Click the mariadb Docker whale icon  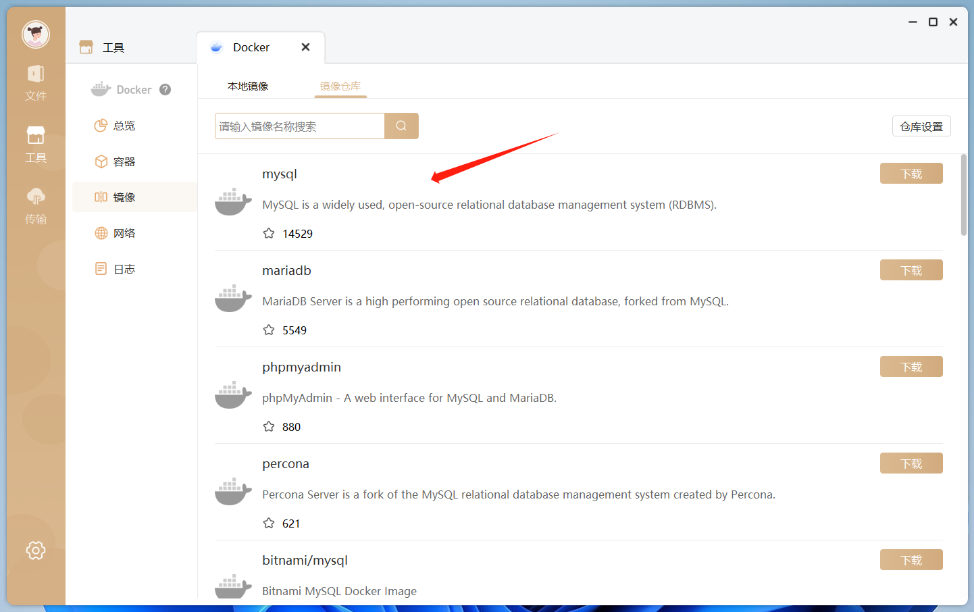(x=233, y=299)
